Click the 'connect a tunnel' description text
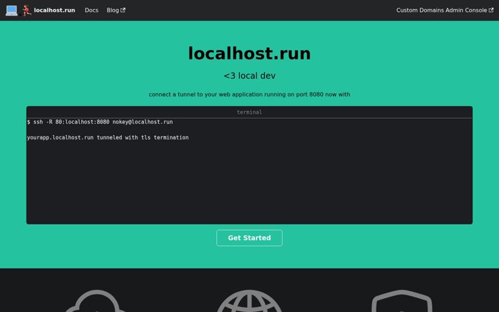Image resolution: width=499 pixels, height=312 pixels. coord(249,94)
